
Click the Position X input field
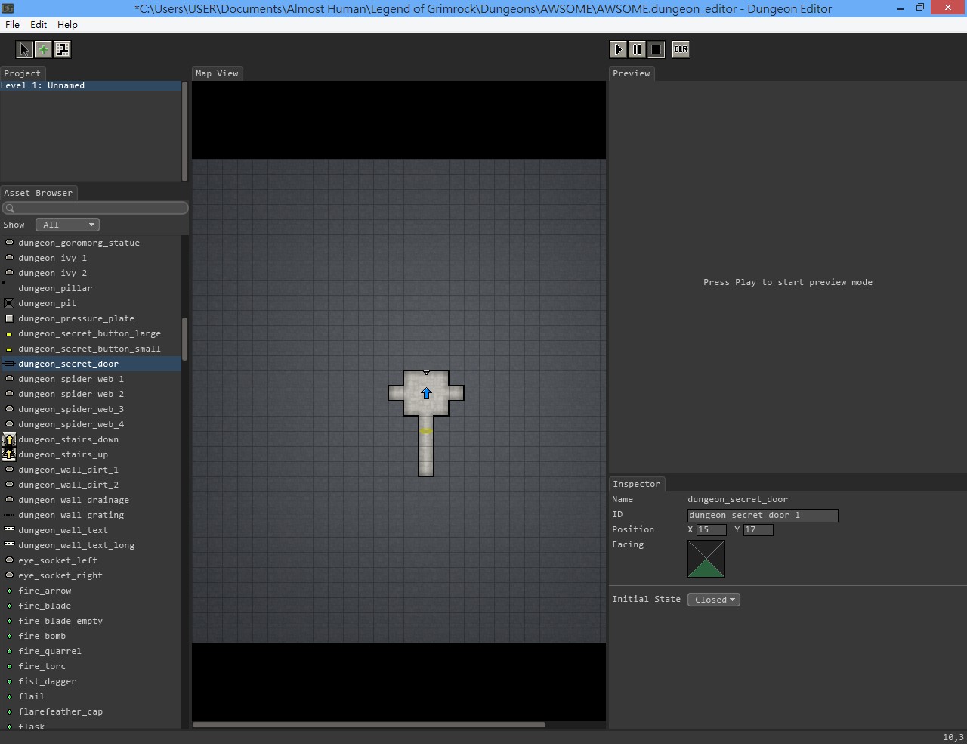pyautogui.click(x=711, y=530)
